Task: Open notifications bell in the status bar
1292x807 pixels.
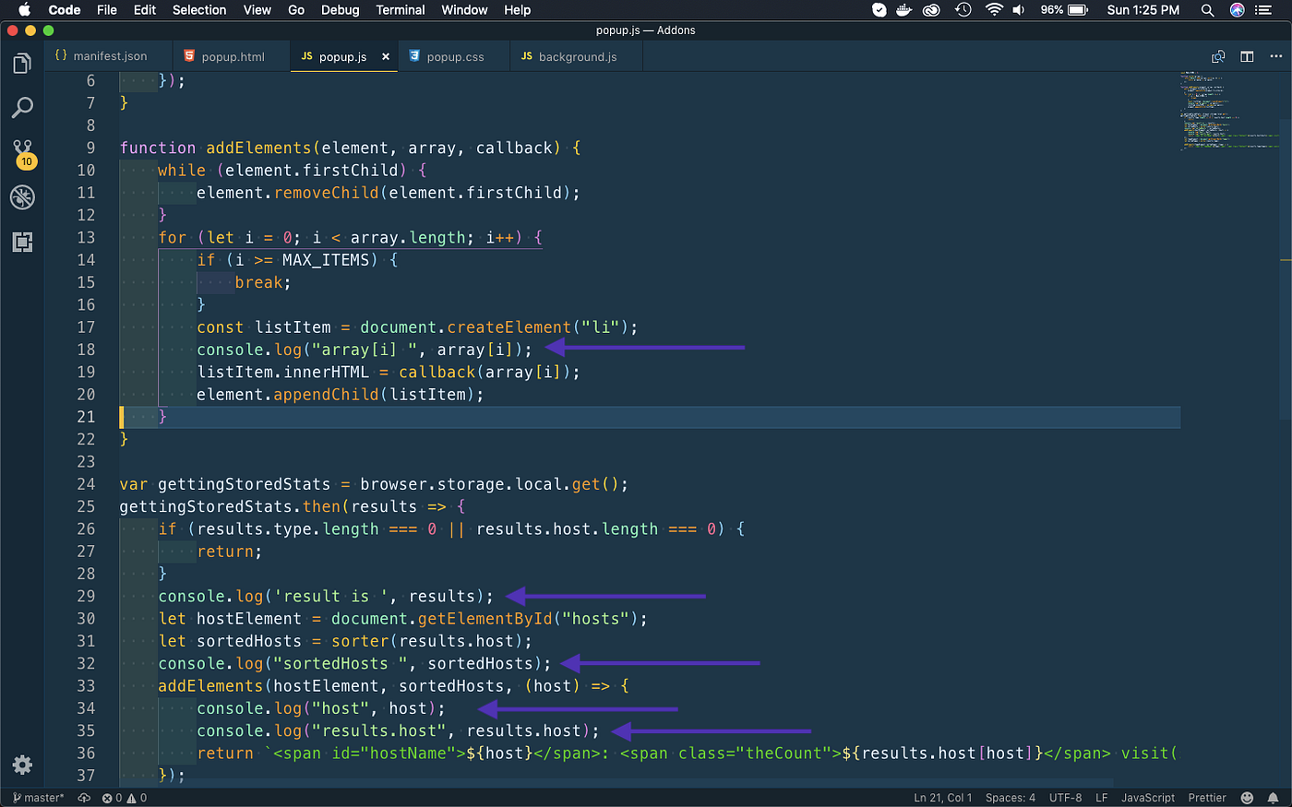Action: [1274, 798]
